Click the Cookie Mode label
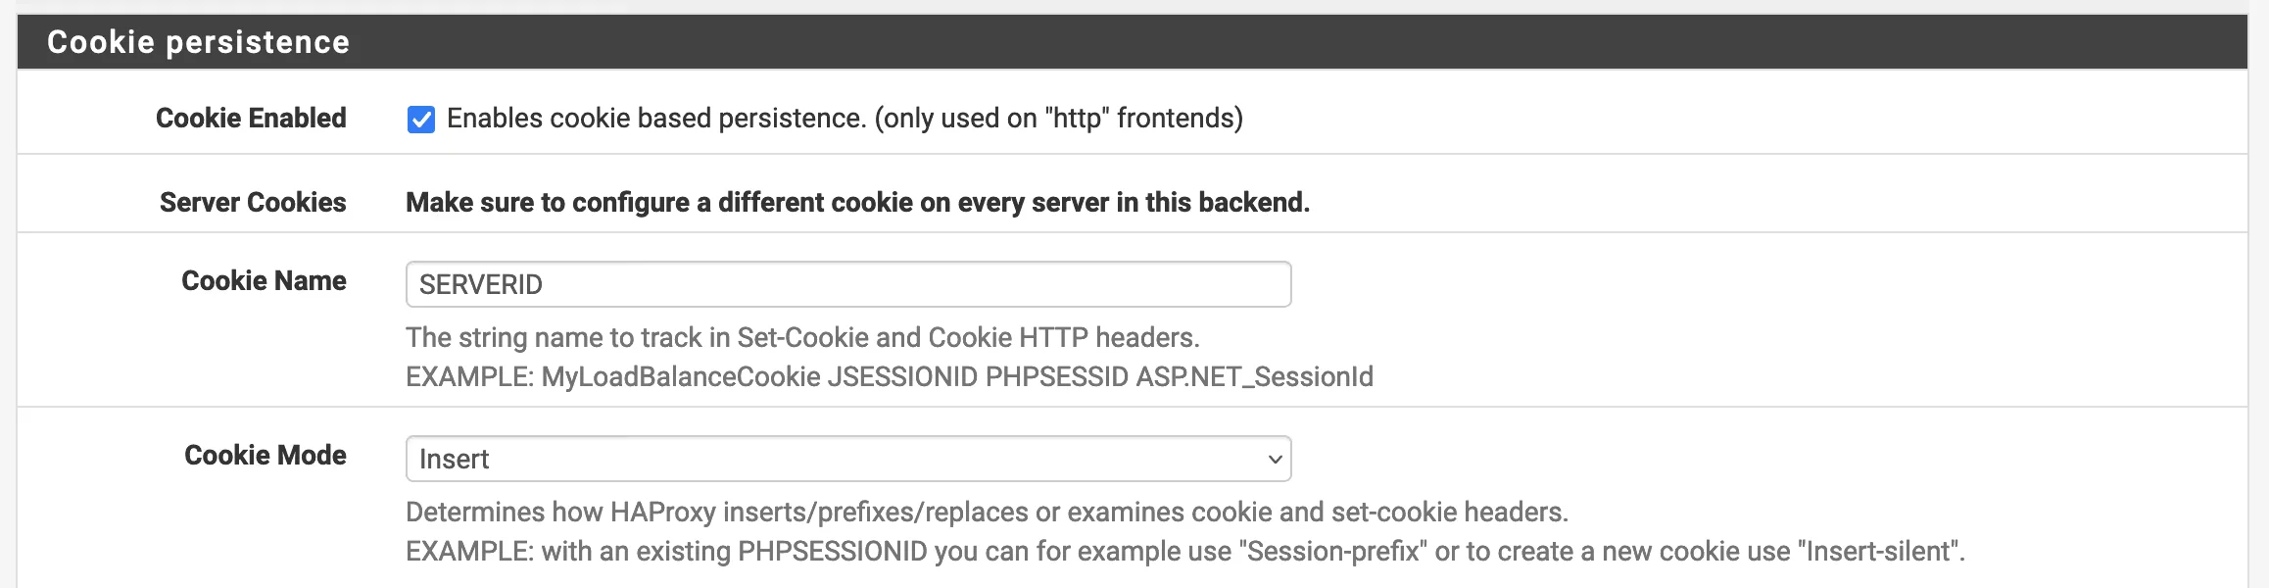 pyautogui.click(x=265, y=455)
